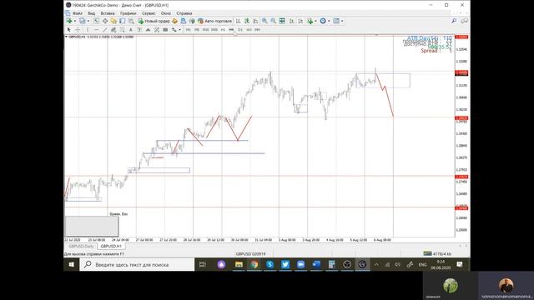Viewport: 534px width, 300px height.
Task: Switch to line chart view
Action: coord(256,21)
